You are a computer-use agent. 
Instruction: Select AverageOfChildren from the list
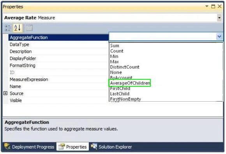click(x=130, y=83)
